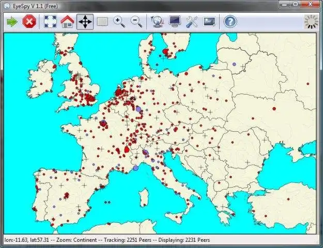This screenshot has height=248, width=323.
Task: Click the computer monitor icon
Action: click(x=175, y=22)
